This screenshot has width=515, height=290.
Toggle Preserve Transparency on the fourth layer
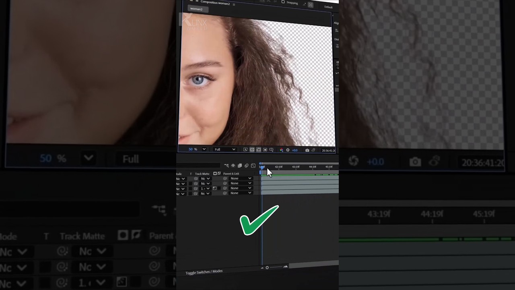click(x=191, y=193)
